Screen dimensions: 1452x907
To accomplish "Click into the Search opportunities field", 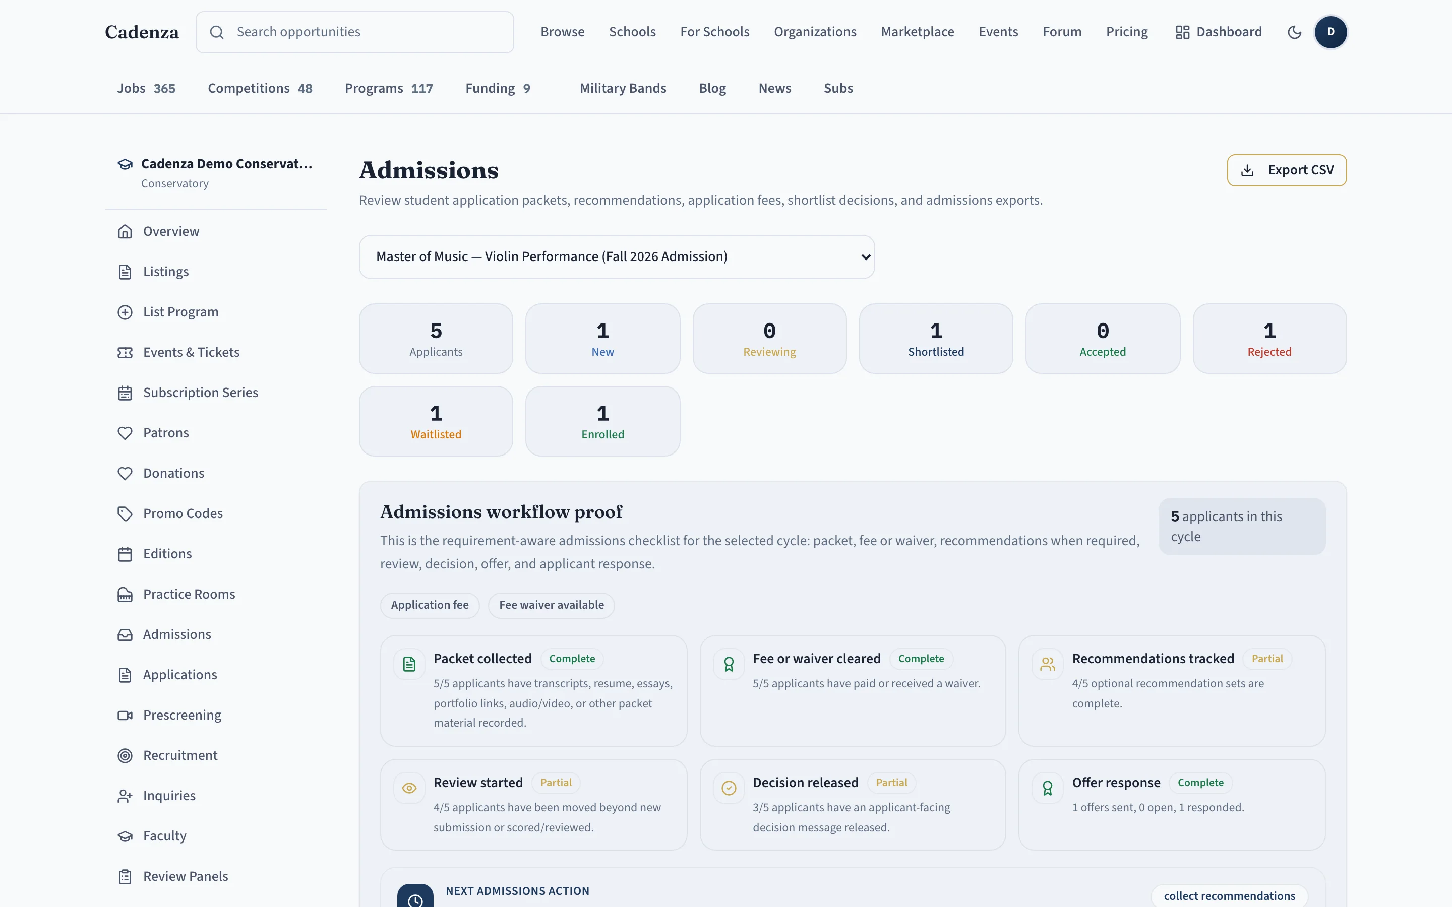I will [x=354, y=32].
